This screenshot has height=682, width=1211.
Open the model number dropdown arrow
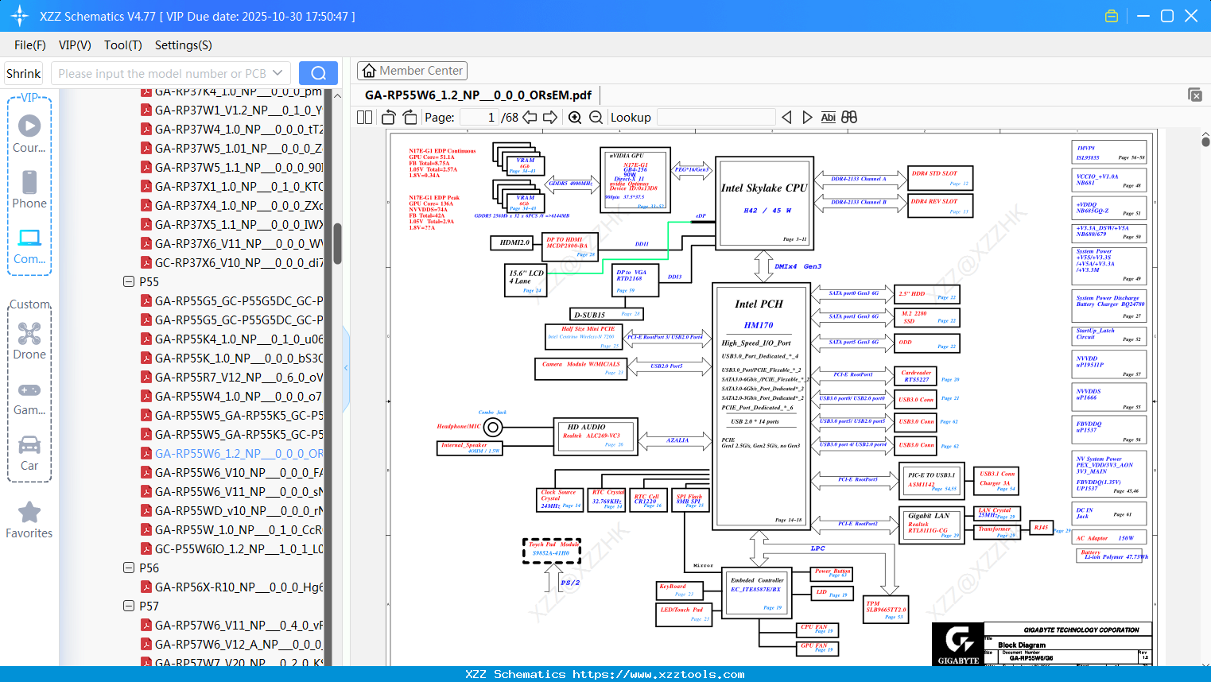coord(278,73)
